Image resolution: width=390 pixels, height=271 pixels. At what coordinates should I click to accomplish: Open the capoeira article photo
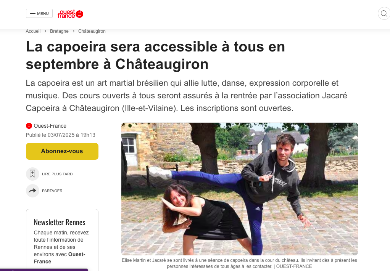click(240, 189)
